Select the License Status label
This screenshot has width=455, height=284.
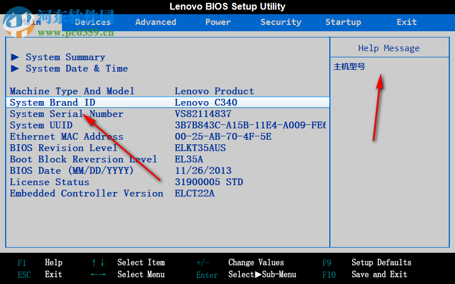coord(49,182)
